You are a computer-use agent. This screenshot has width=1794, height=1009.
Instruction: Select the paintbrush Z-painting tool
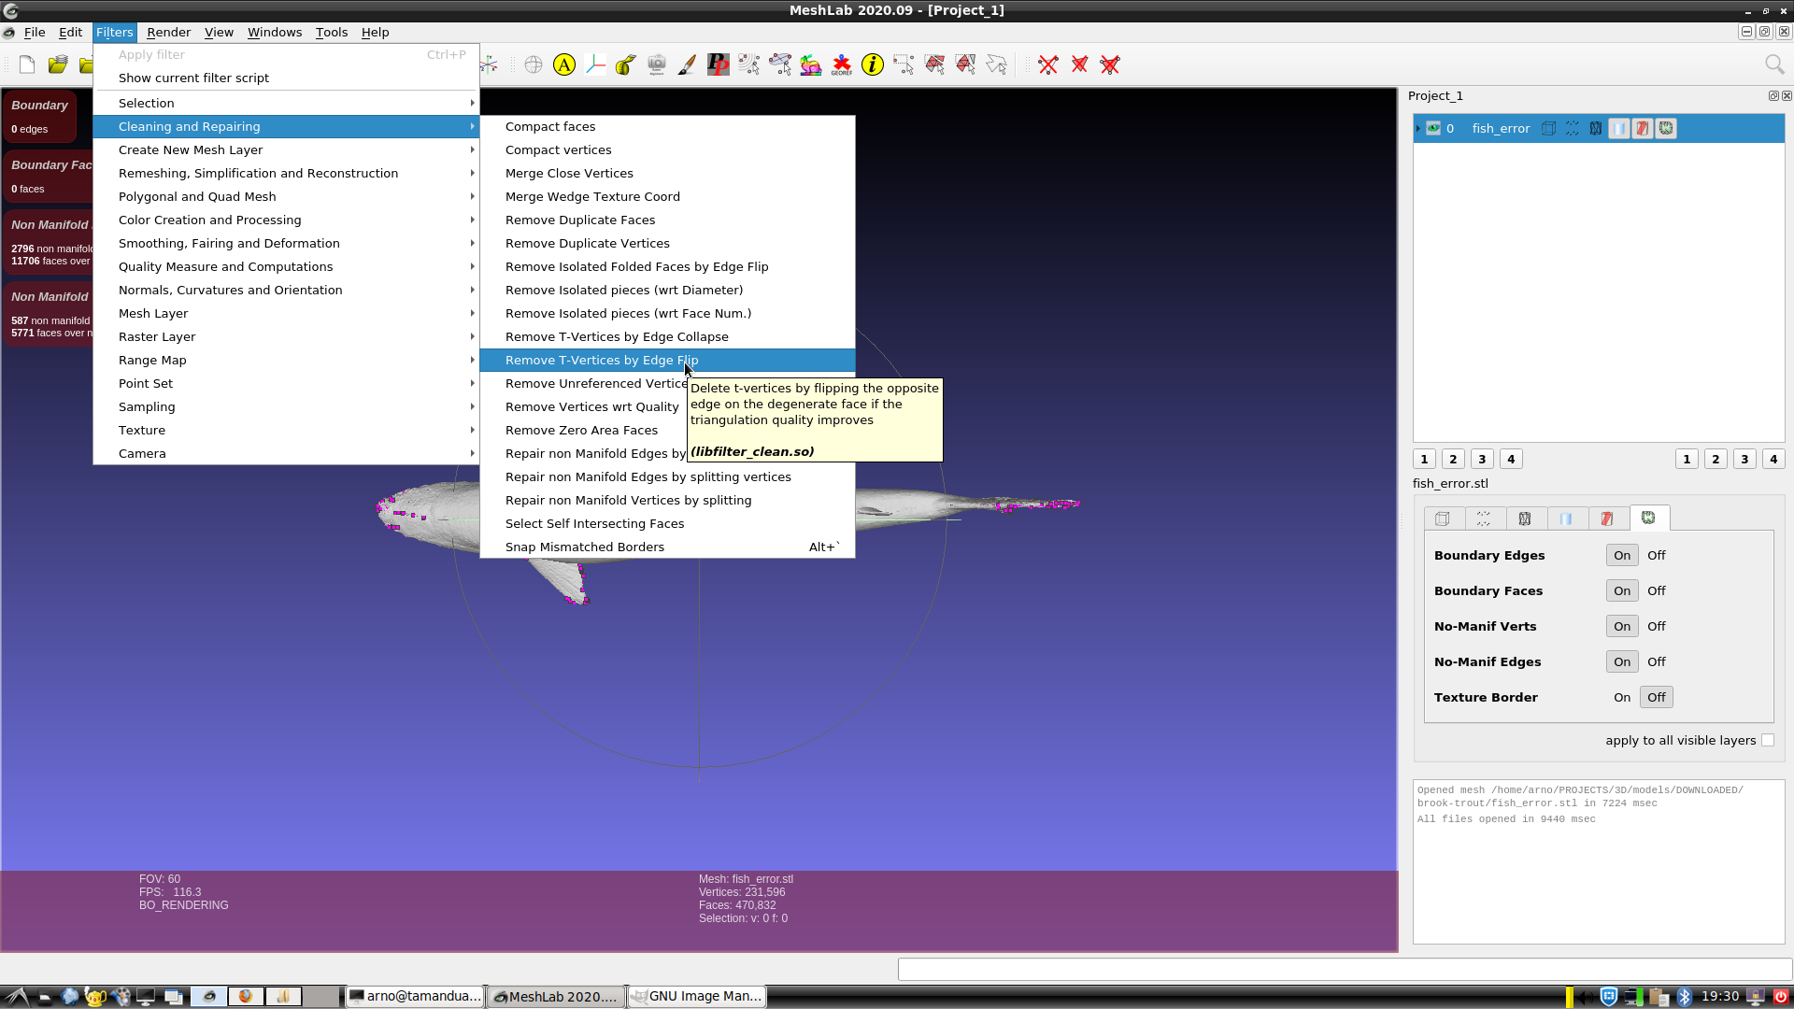tap(687, 64)
